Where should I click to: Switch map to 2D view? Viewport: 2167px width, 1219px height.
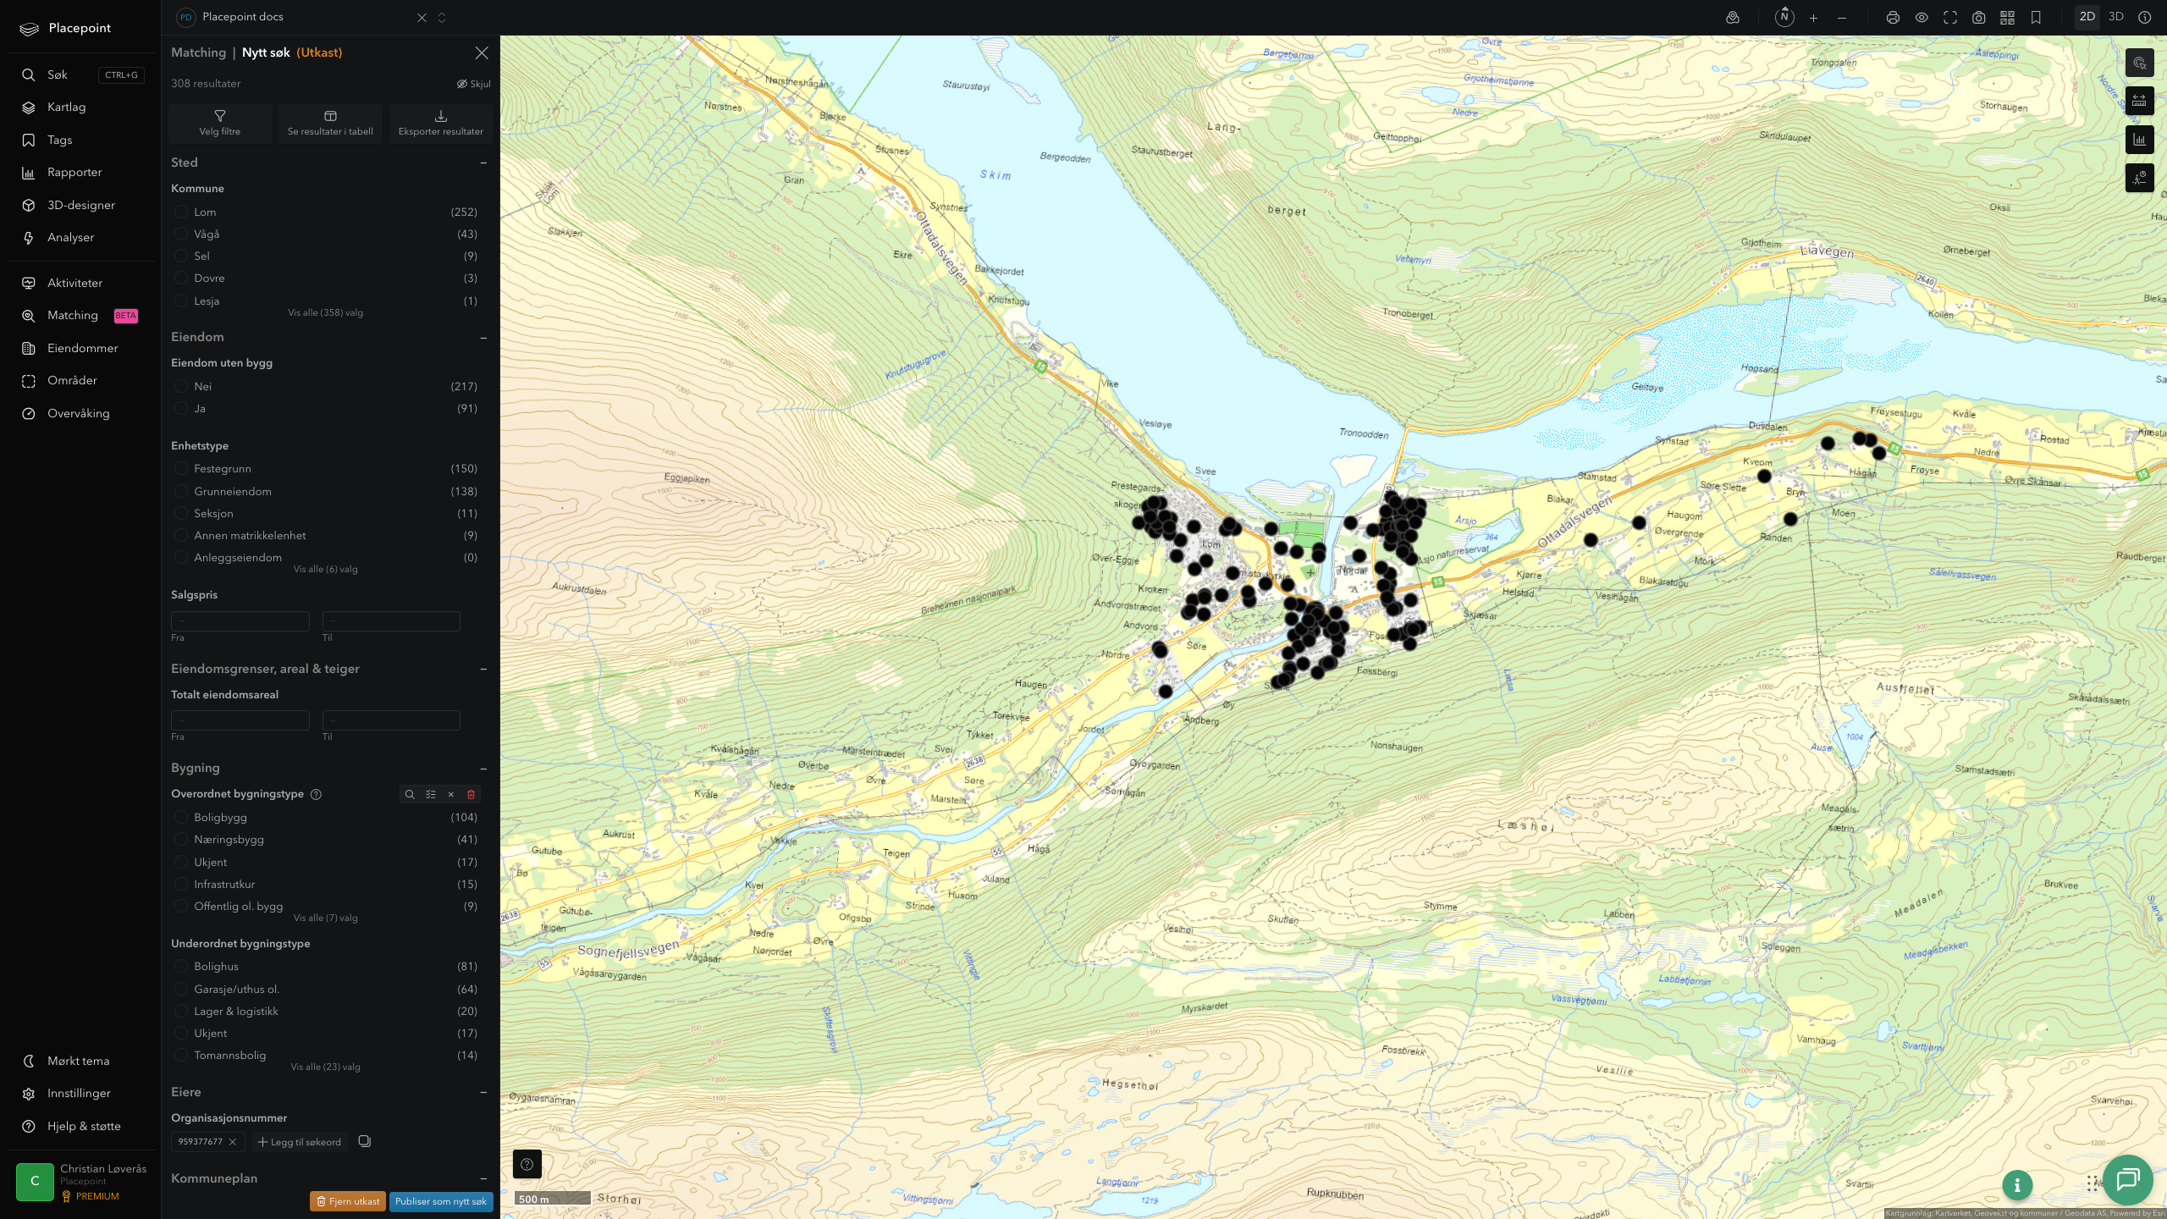pos(2087,17)
